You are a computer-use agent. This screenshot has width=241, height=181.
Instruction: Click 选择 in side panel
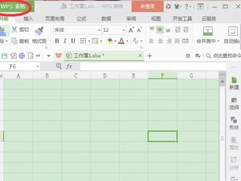pos(234,104)
